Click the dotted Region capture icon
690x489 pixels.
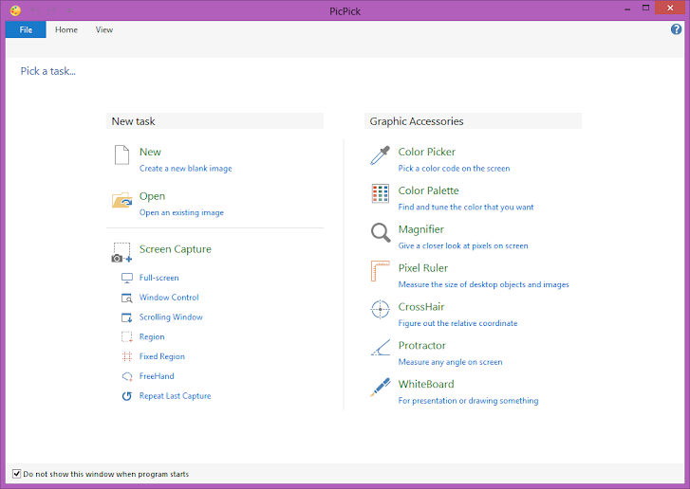tap(127, 337)
